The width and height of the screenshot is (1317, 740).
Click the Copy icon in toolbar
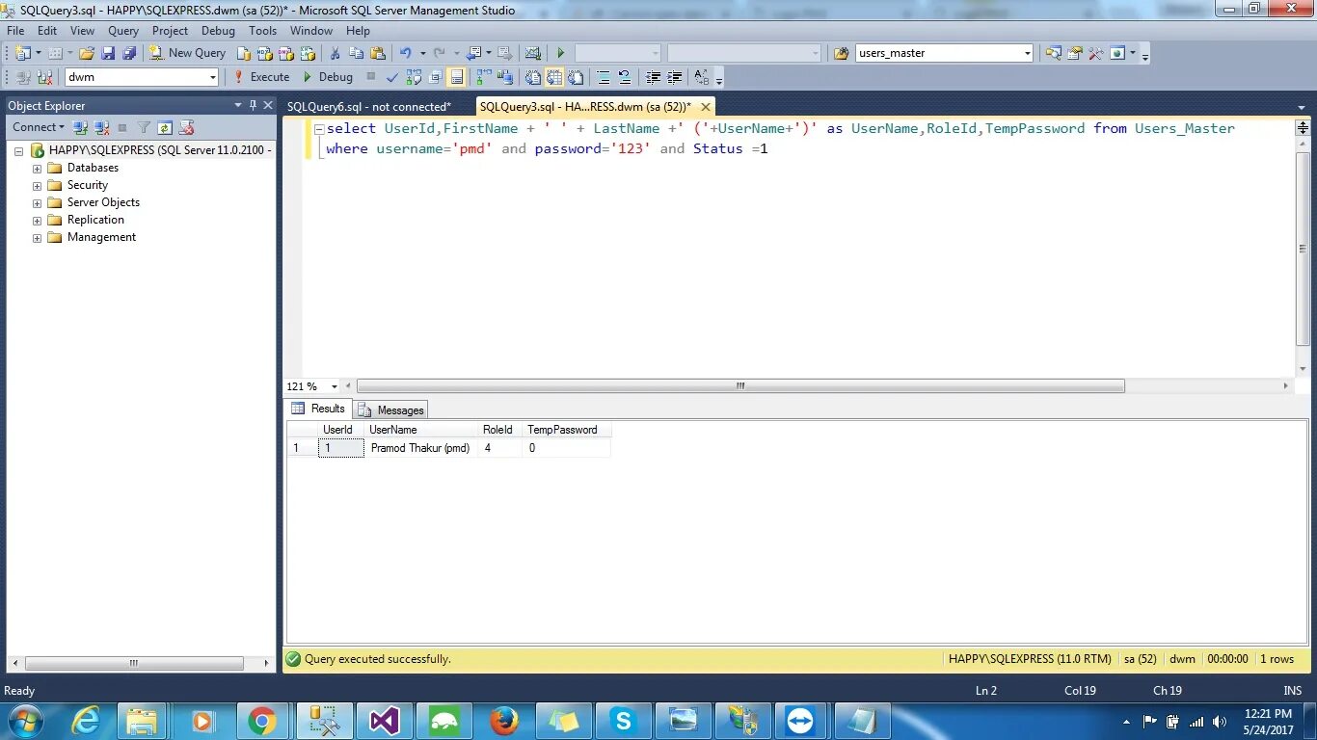pyautogui.click(x=356, y=53)
